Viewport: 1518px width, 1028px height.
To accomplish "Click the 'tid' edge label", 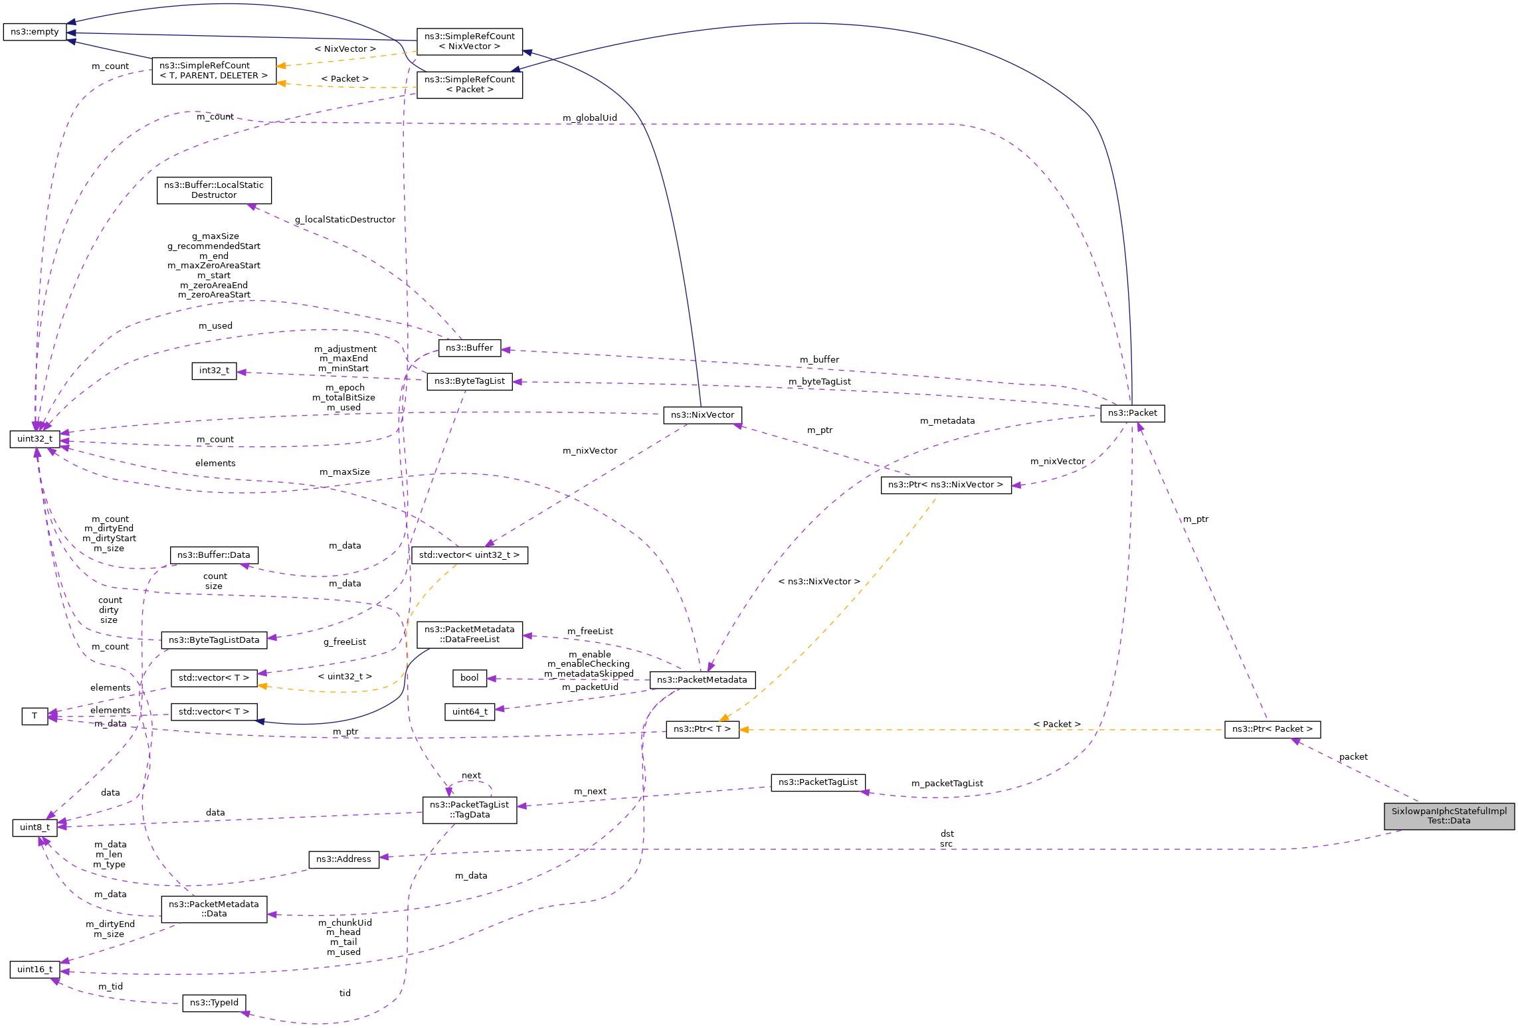I will click(345, 993).
